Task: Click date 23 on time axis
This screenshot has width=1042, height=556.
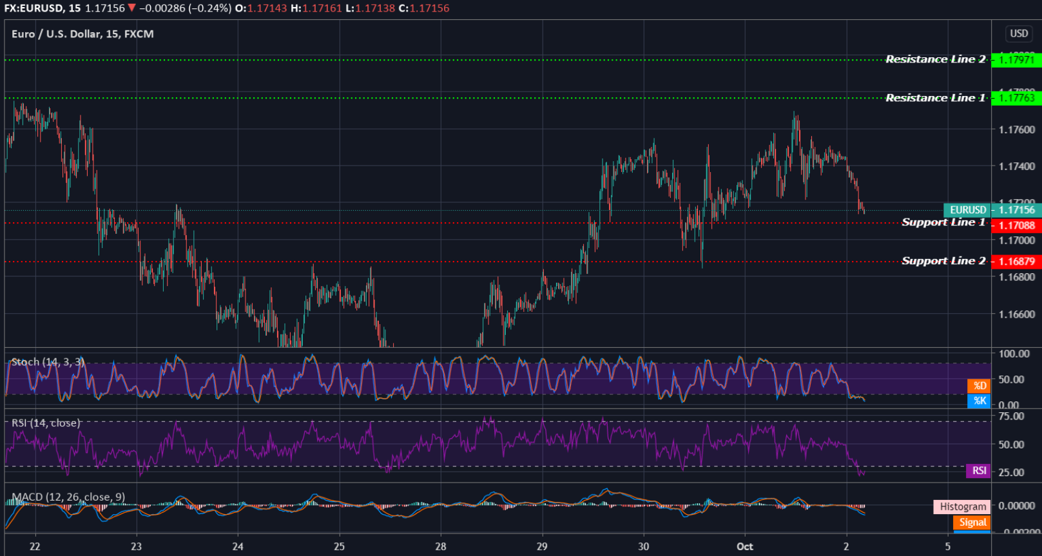Action: coord(136,546)
